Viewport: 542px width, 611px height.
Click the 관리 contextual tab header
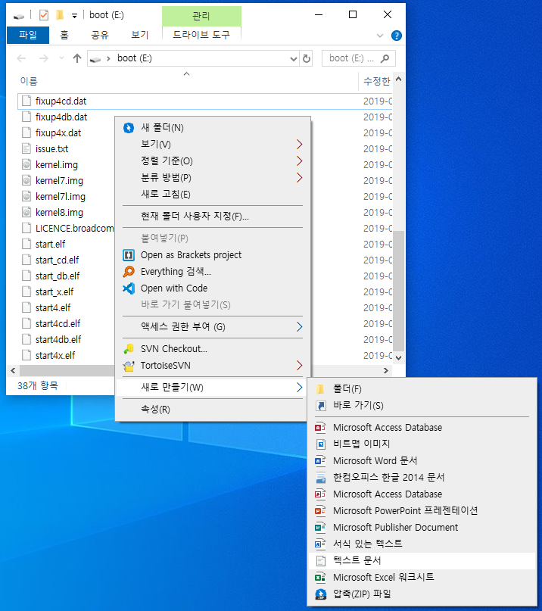(x=201, y=16)
